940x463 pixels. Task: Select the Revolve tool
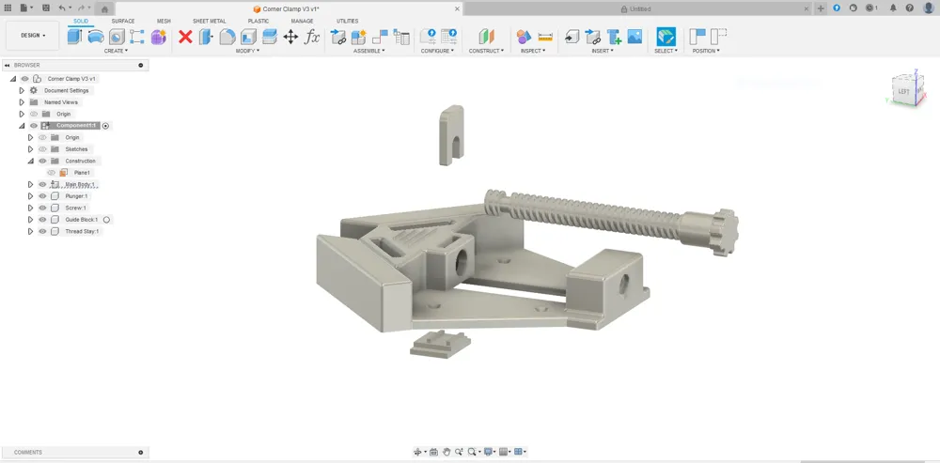coord(96,37)
